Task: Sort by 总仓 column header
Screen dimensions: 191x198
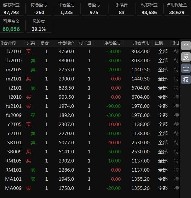Action: click(45, 43)
